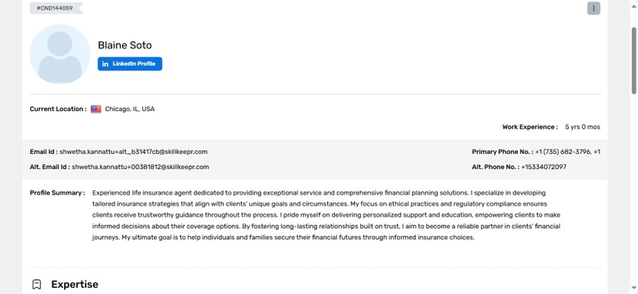Image resolution: width=638 pixels, height=294 pixels.
Task: Click the 5 yrs 0 mos experience value
Action: 582,127
